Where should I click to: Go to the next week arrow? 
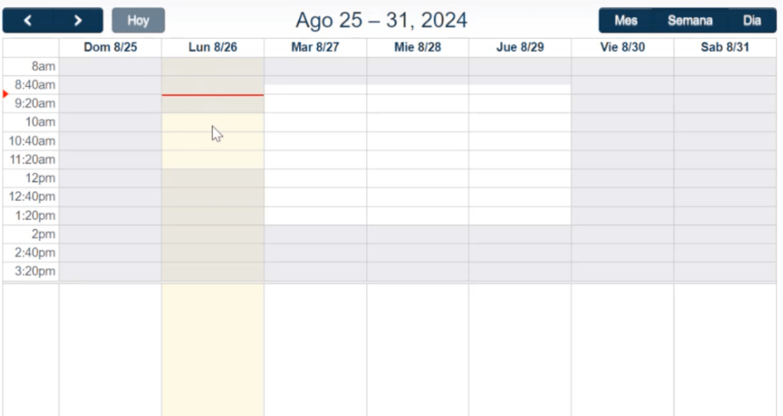(x=78, y=21)
